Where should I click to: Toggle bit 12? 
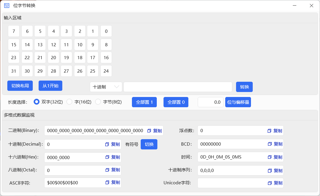pyautogui.click(x=54, y=45)
